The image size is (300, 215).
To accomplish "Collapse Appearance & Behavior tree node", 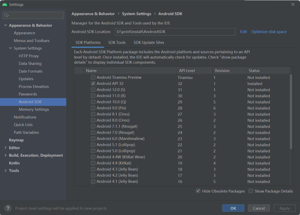I will [6, 25].
